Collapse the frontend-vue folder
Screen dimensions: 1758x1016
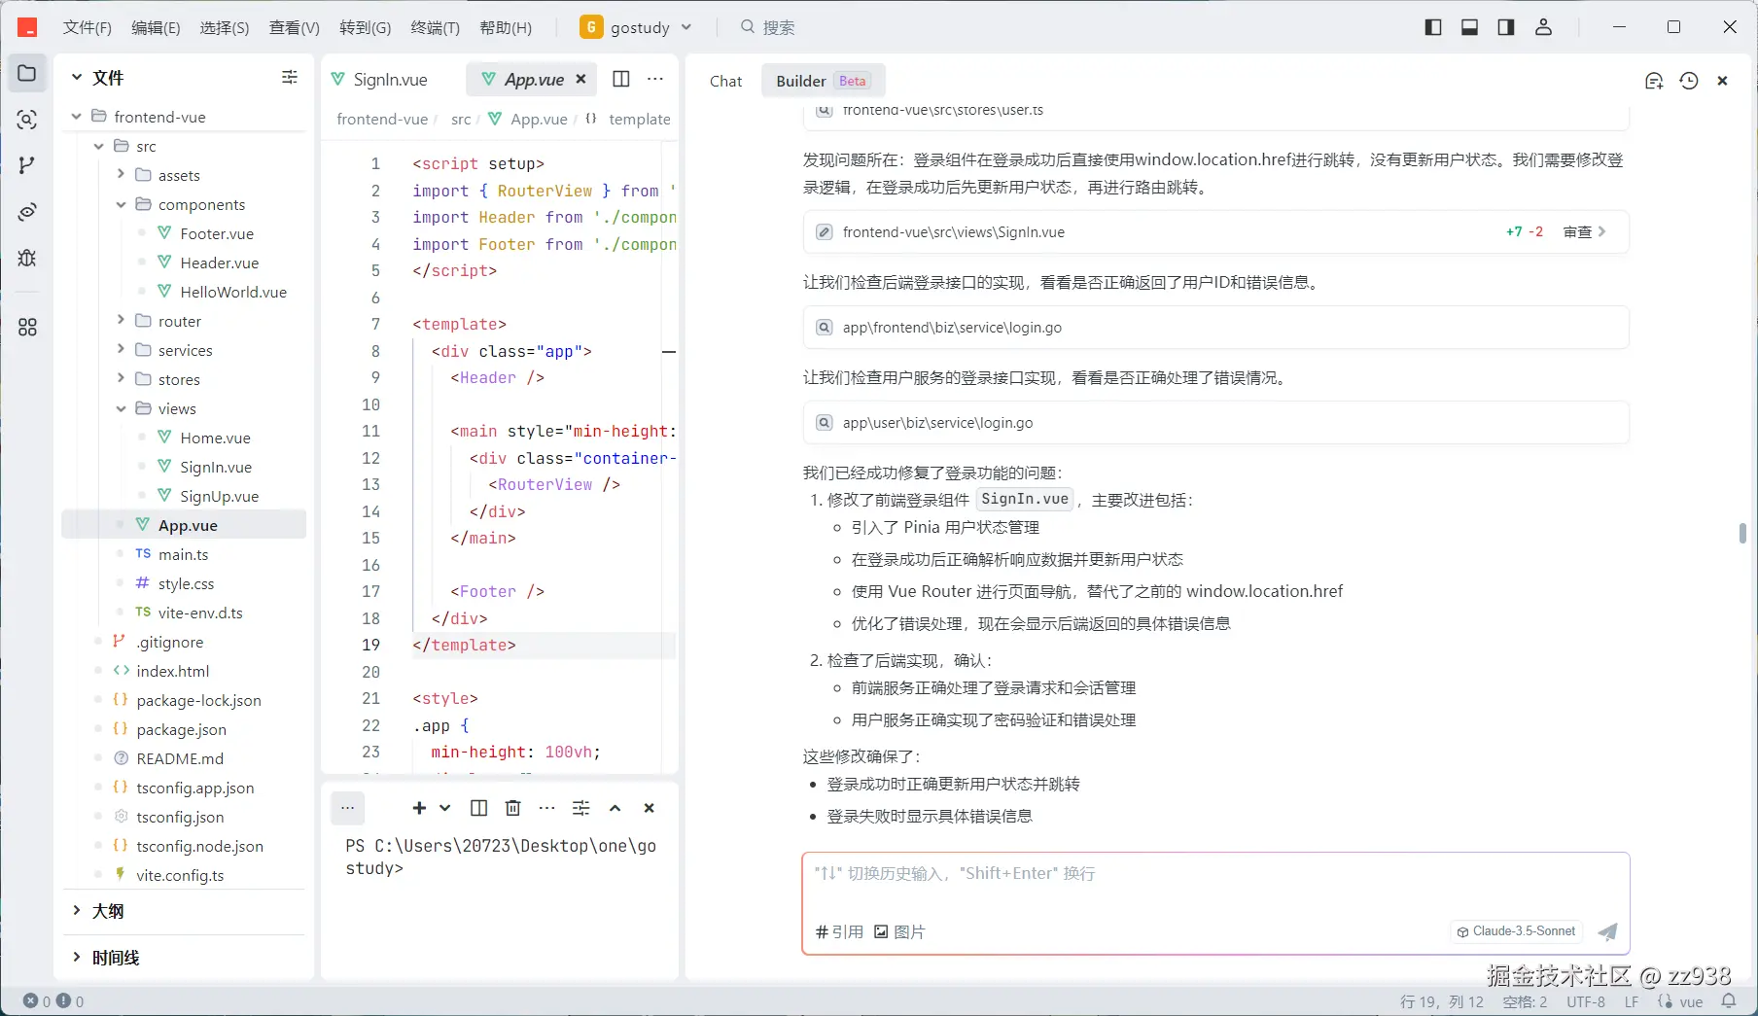(x=77, y=117)
